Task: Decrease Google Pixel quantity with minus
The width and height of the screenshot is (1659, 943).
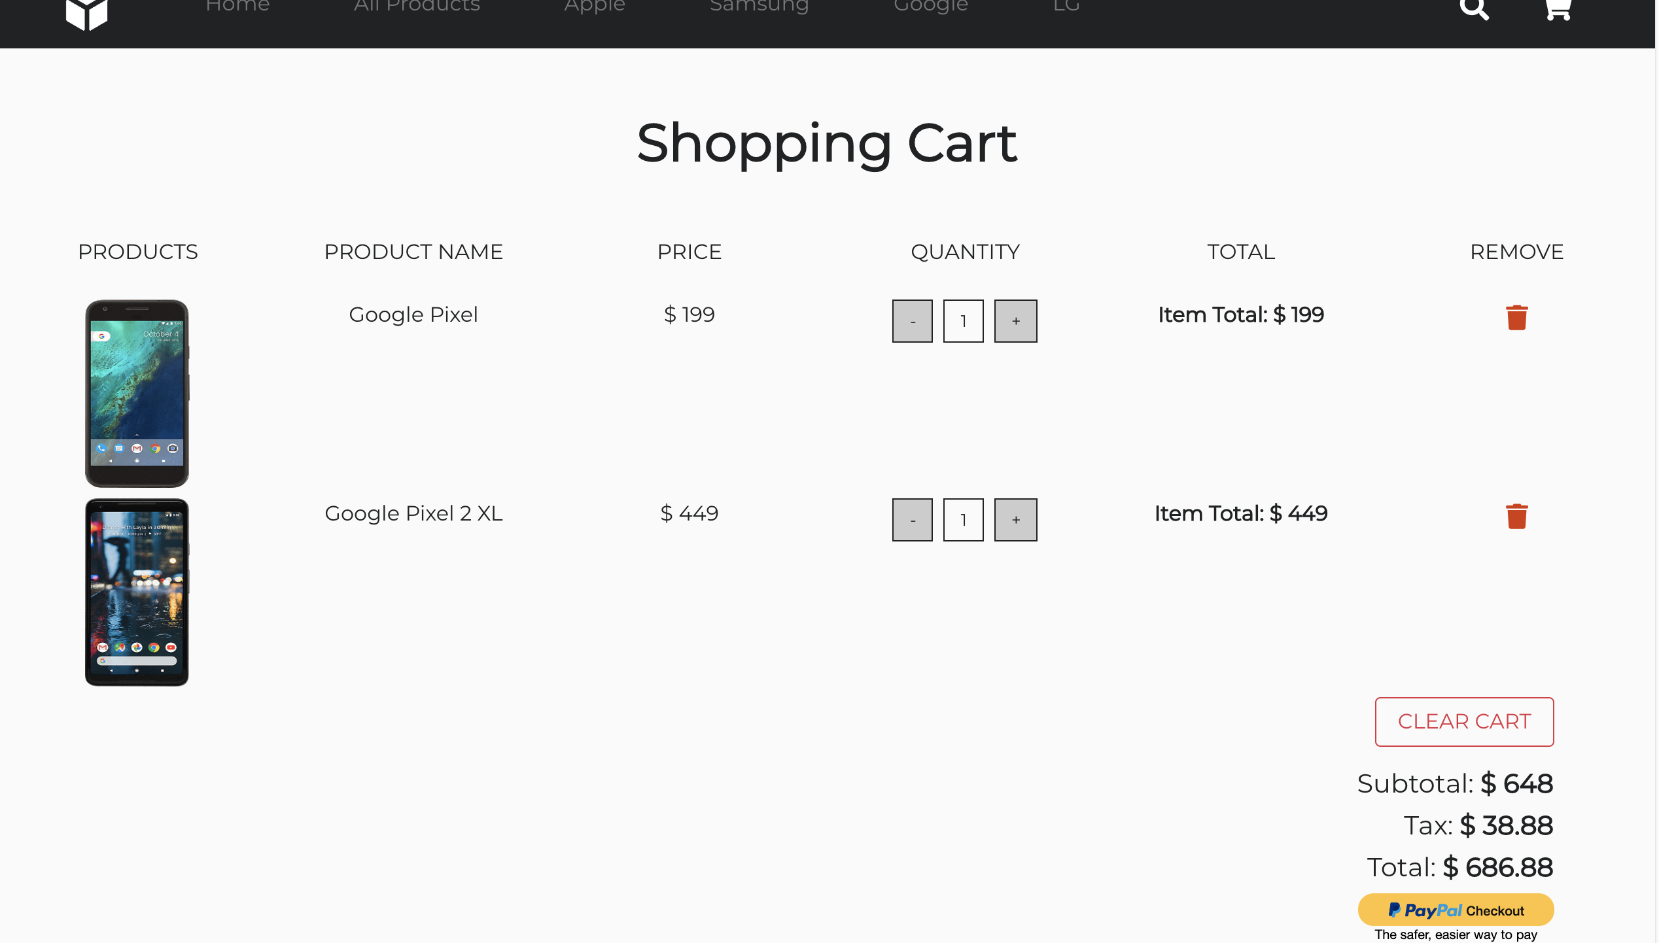Action: 912,321
